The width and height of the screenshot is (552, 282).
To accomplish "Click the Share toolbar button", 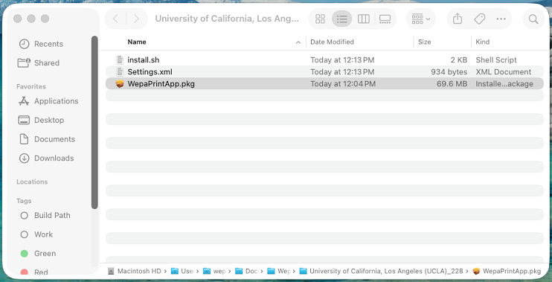I will [458, 19].
